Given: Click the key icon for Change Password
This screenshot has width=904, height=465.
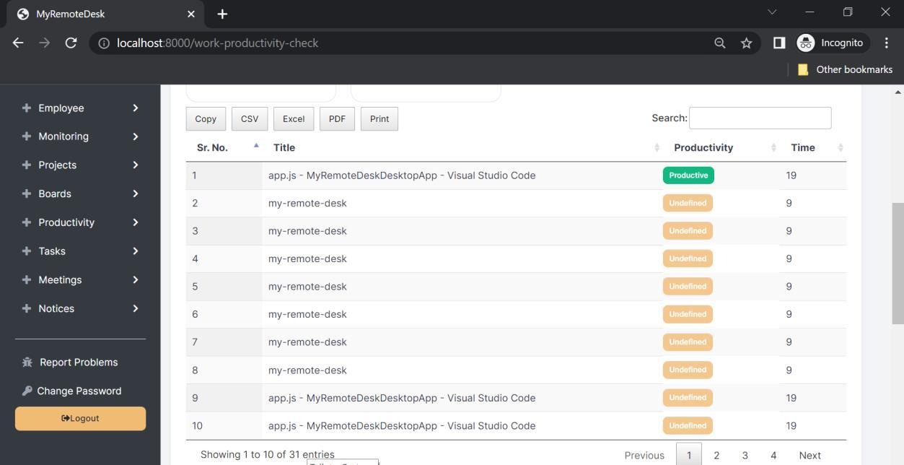Looking at the screenshot, I should 27,391.
